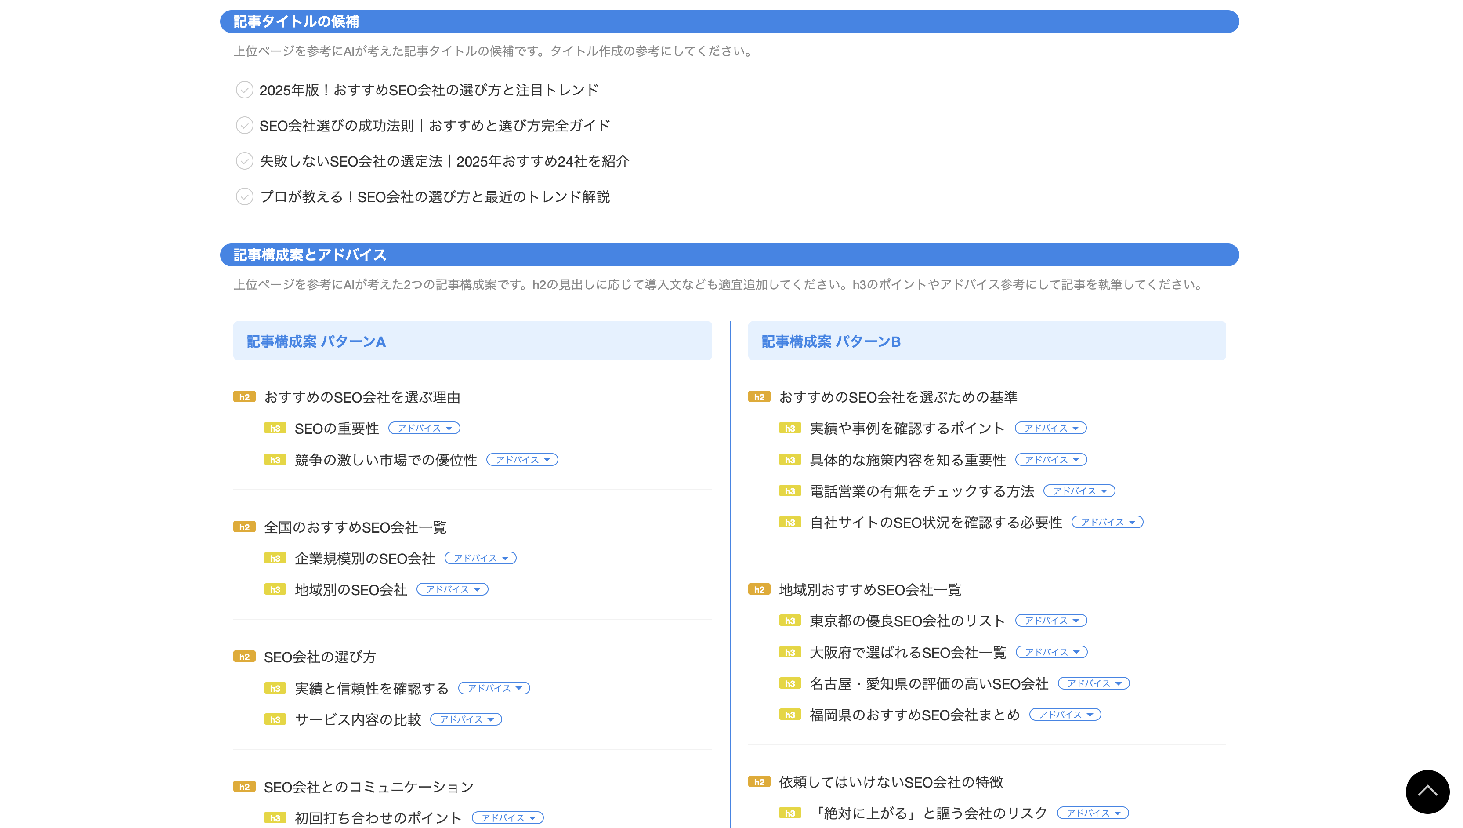Check the title '失敗しないSEO会社の選定法'
This screenshot has height=828, width=1463.
[x=244, y=161]
